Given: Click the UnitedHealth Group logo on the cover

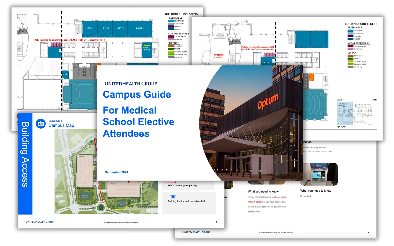Looking at the screenshot, I should click(x=131, y=84).
